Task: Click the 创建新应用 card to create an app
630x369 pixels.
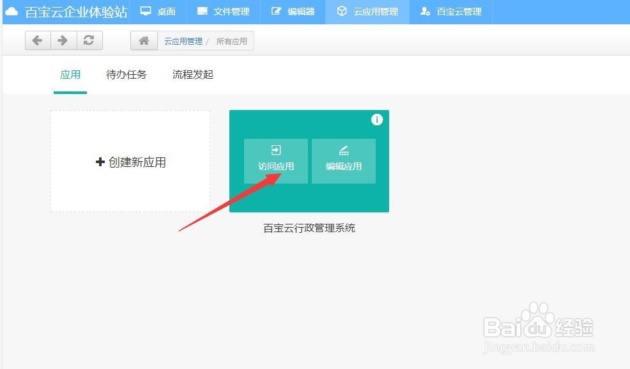Action: pos(130,161)
